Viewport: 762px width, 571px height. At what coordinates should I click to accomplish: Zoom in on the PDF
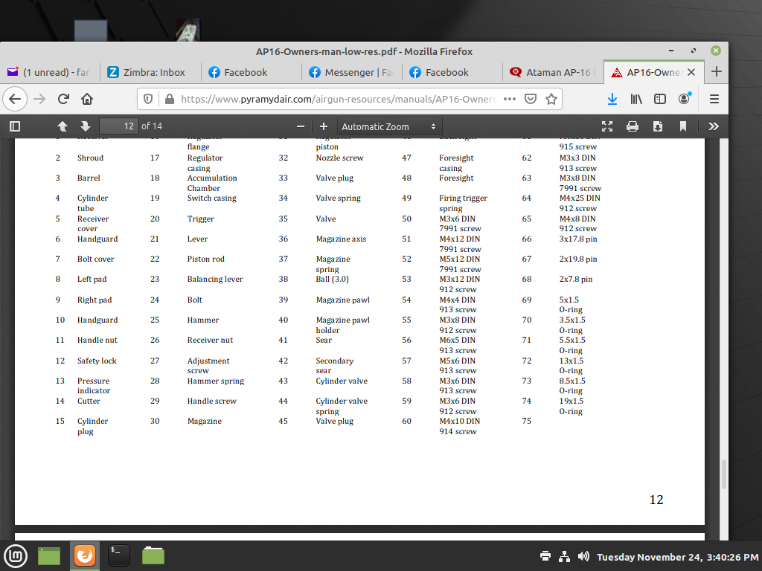pos(324,126)
